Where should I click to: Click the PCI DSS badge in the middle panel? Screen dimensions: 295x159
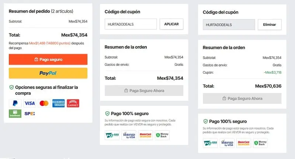coord(112,135)
